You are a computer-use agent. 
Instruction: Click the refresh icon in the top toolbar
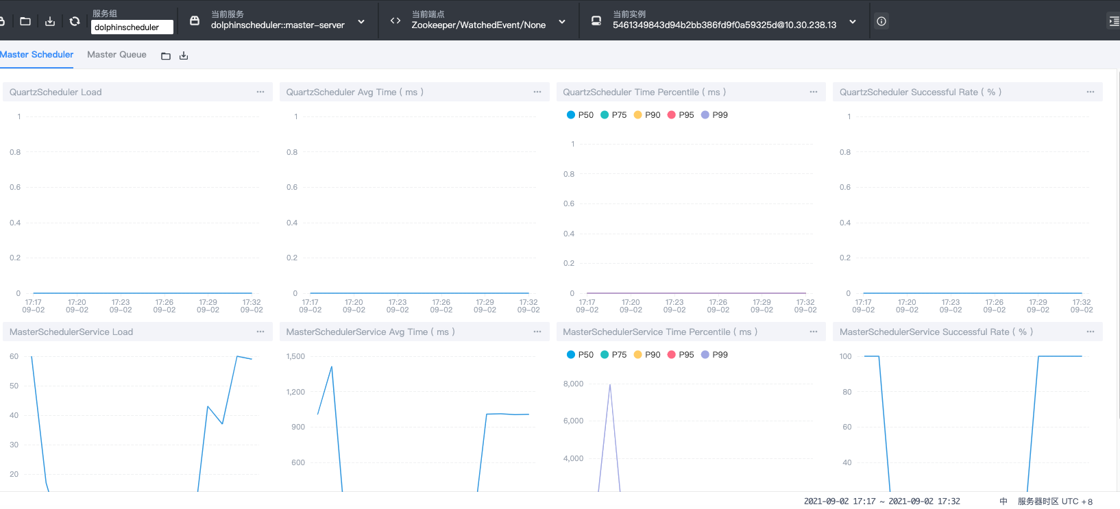(x=75, y=21)
